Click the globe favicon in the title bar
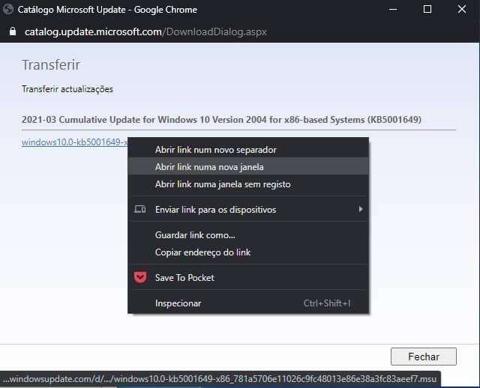This screenshot has height=388, width=480. pyautogui.click(x=8, y=10)
